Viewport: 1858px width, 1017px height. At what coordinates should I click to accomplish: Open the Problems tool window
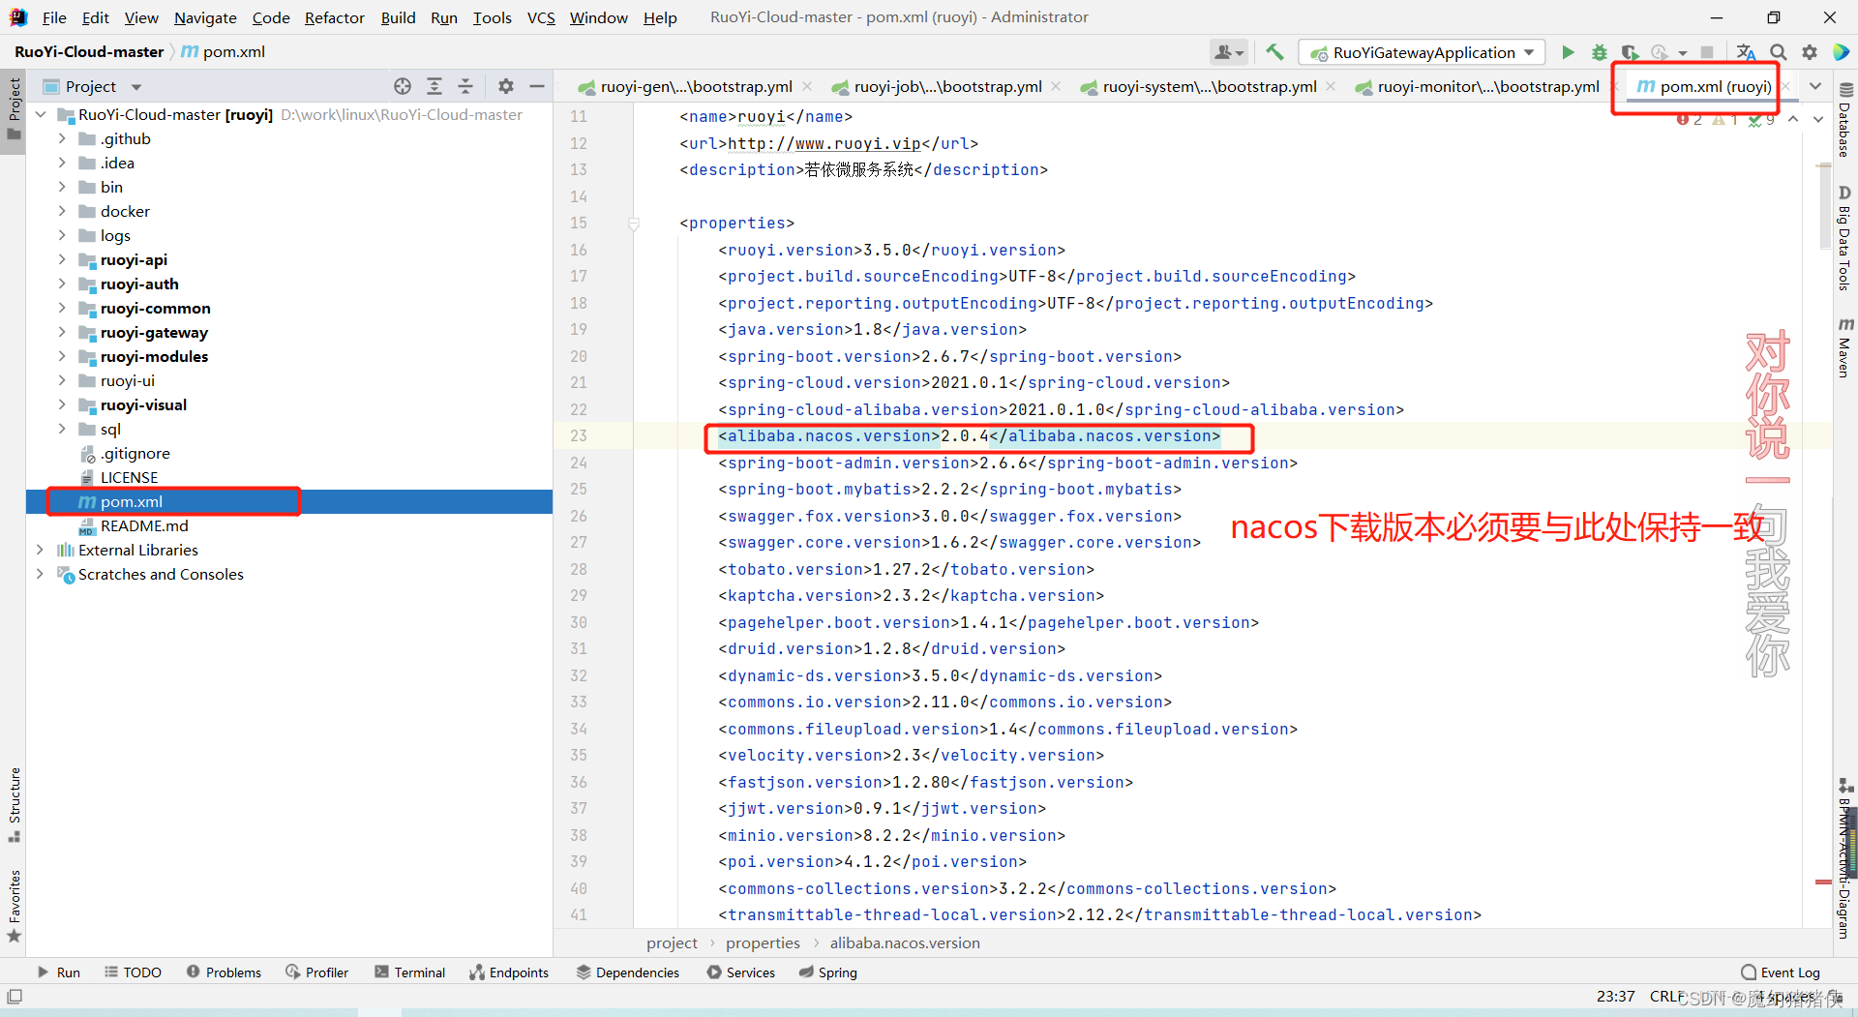point(224,972)
